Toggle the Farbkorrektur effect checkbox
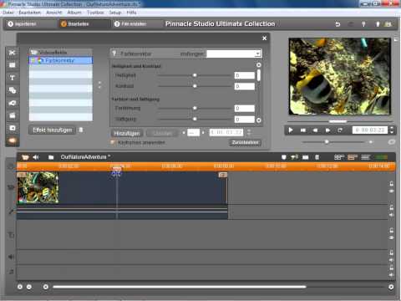Screen dimensions: 401x301 coord(33,60)
